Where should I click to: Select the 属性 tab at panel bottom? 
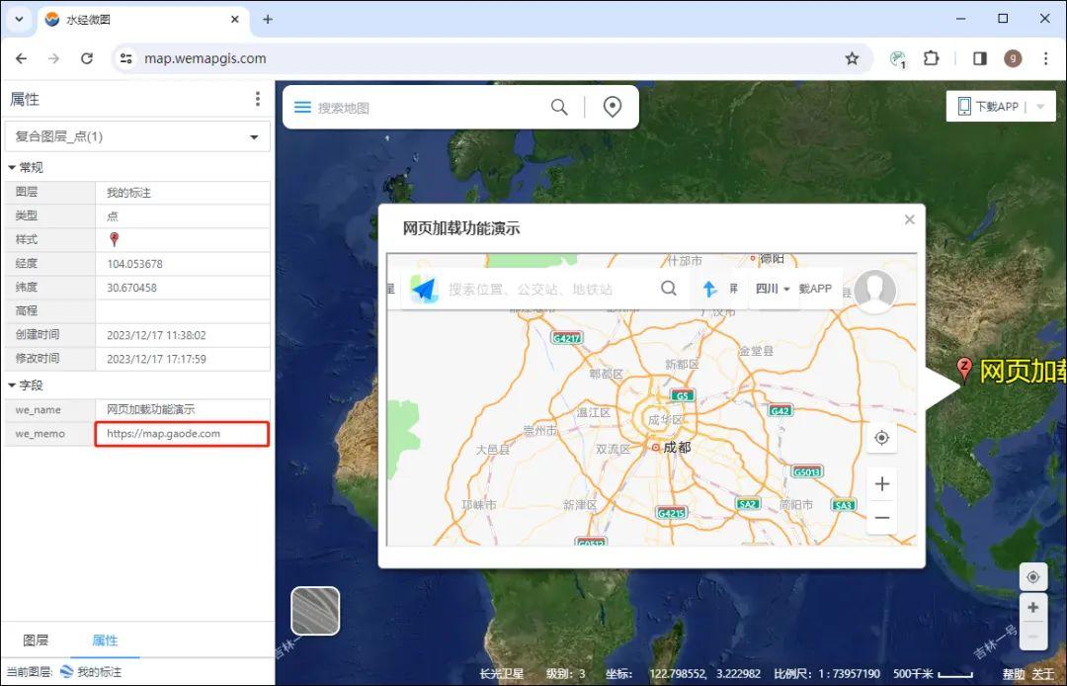[x=105, y=641]
